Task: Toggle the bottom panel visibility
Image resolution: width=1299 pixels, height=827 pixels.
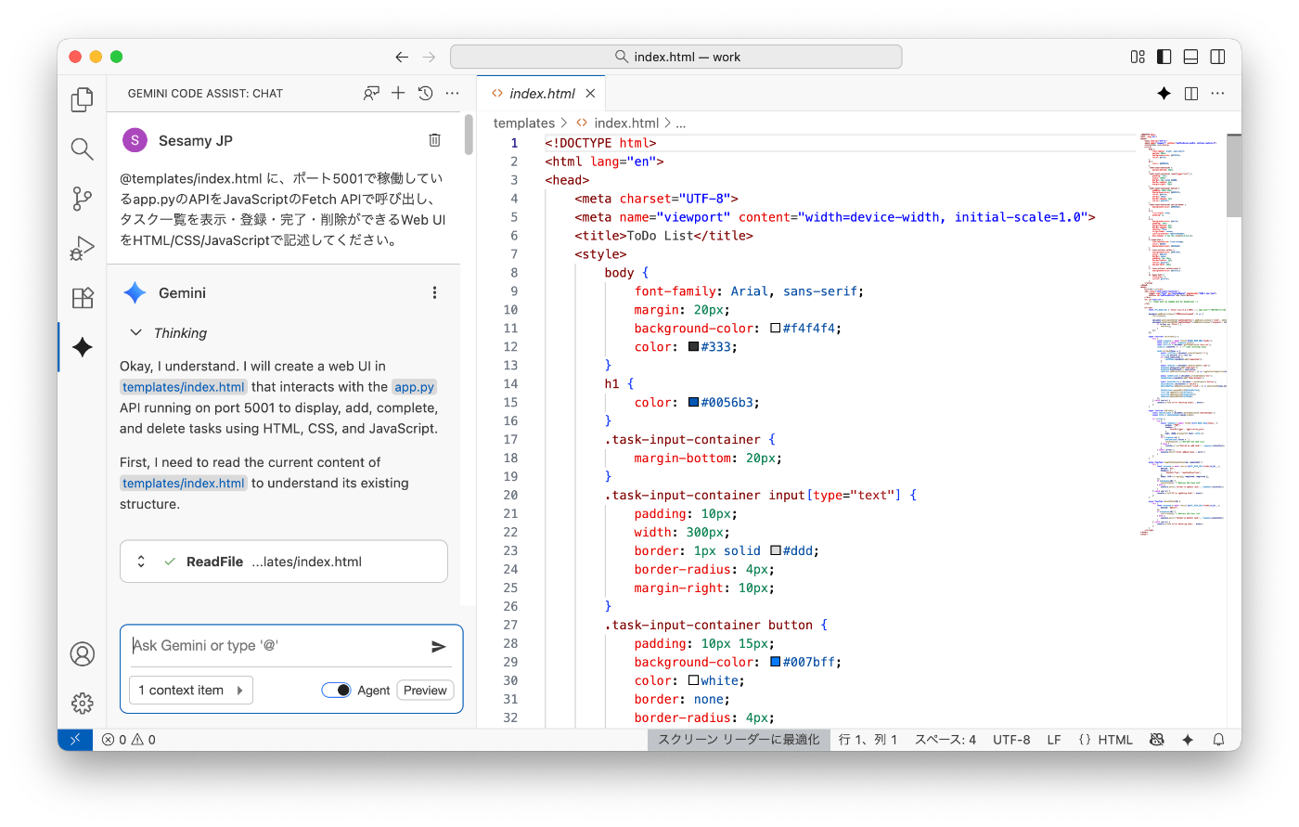Action: [1191, 57]
